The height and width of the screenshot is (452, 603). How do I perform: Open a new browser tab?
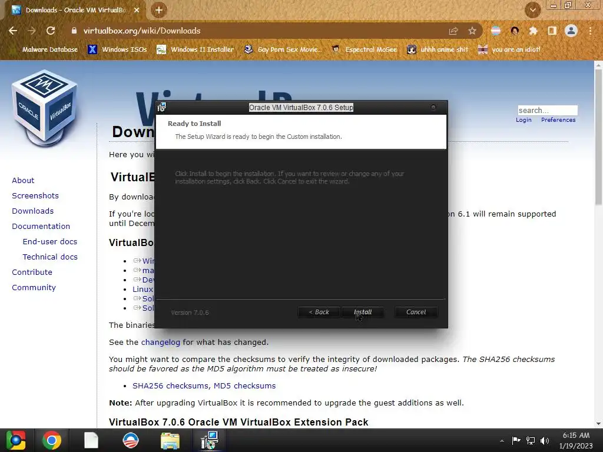tap(159, 10)
